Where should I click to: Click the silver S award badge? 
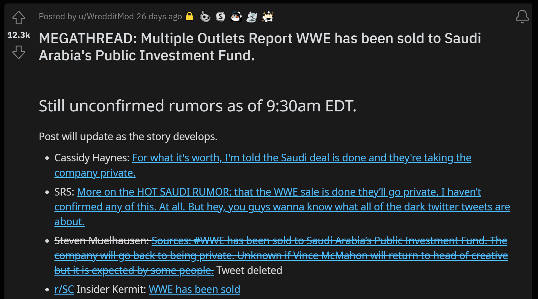(x=221, y=16)
